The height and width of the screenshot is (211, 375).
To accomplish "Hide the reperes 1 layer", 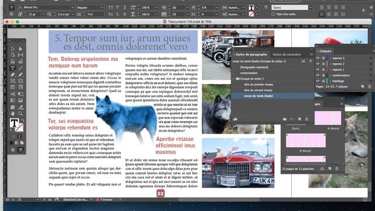I will pyautogui.click(x=318, y=69).
